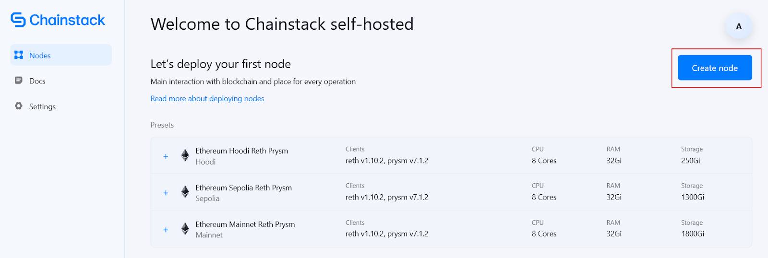Click Ethereum icon for Mainnet preset
This screenshot has width=768, height=258.
(185, 229)
